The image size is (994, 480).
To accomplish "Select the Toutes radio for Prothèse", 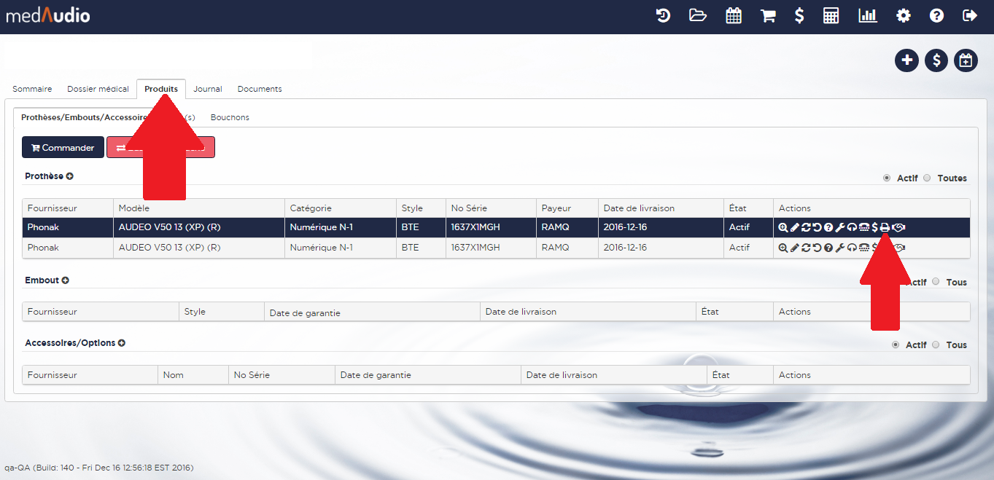I will (928, 178).
